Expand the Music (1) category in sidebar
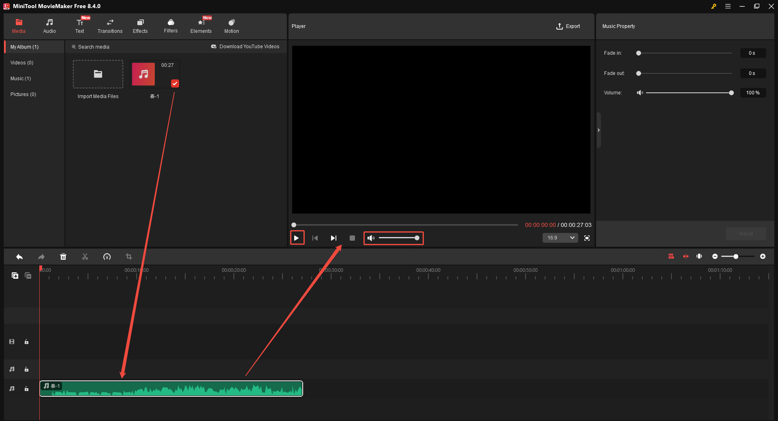The image size is (778, 421). [x=21, y=78]
